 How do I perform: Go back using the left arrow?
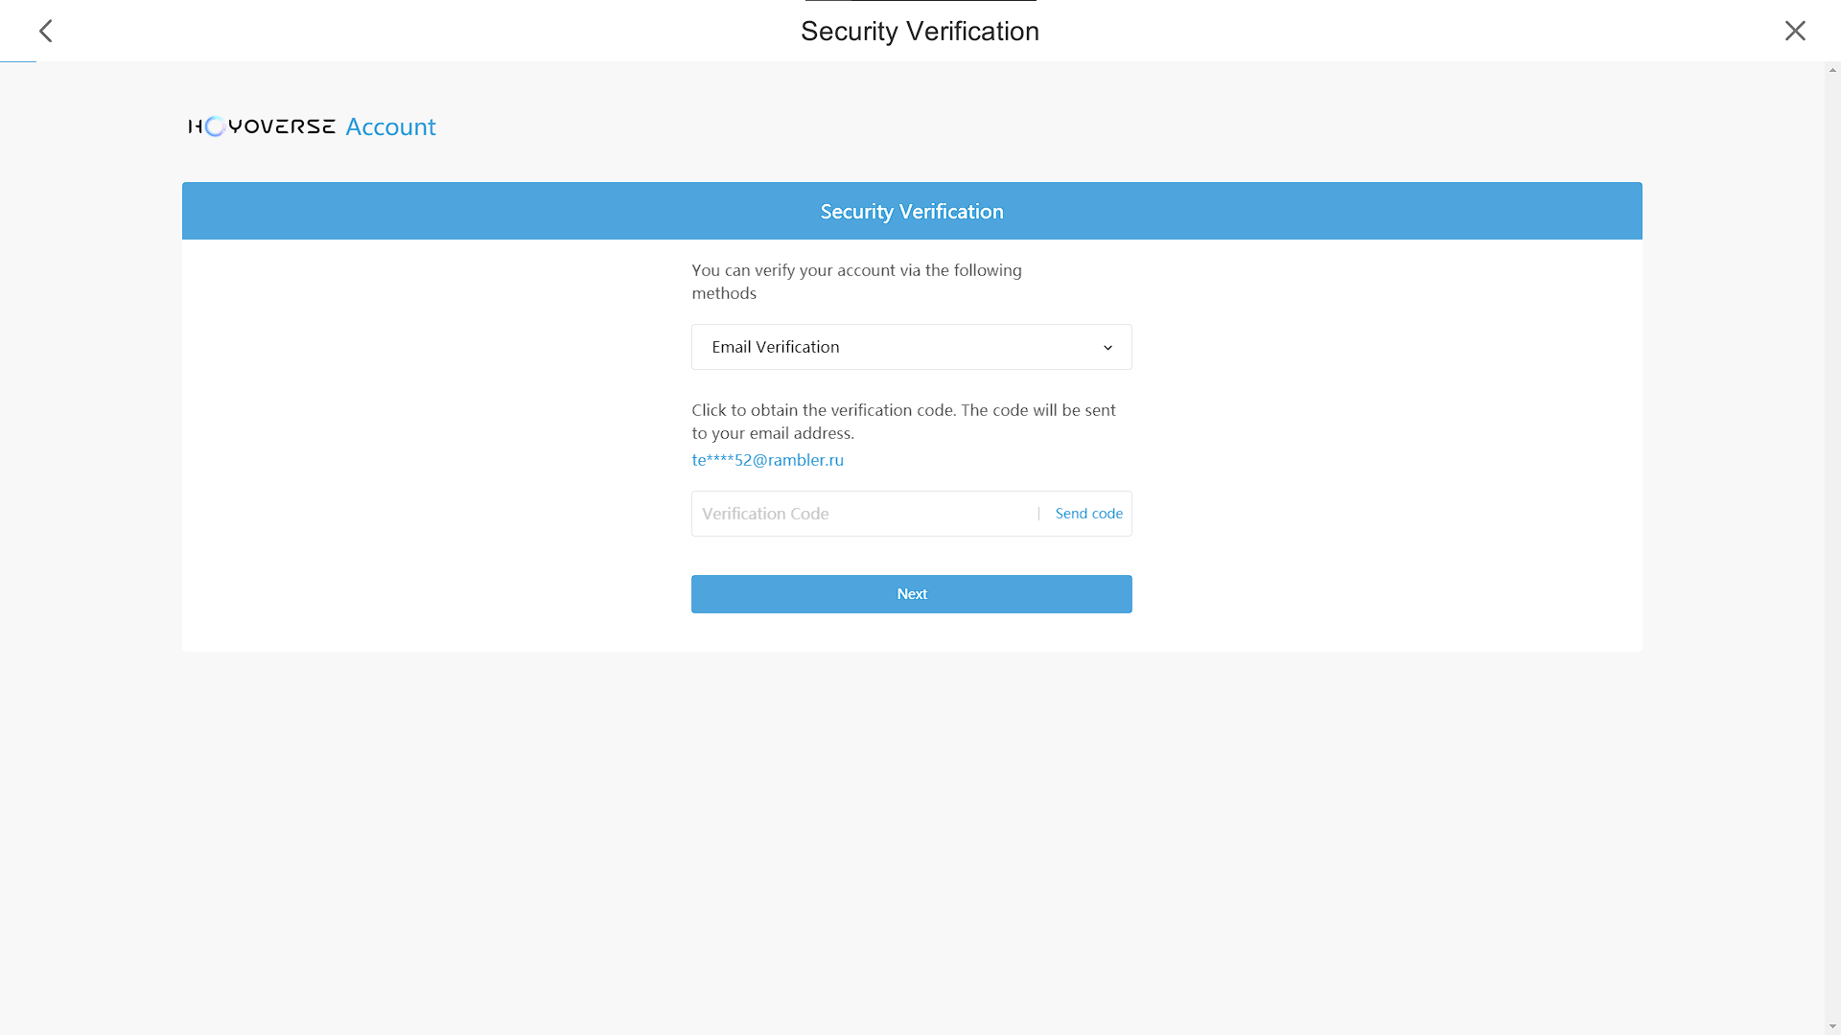[x=45, y=32]
